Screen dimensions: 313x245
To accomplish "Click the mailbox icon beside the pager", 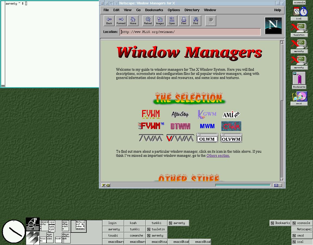I will click(x=33, y=224).
